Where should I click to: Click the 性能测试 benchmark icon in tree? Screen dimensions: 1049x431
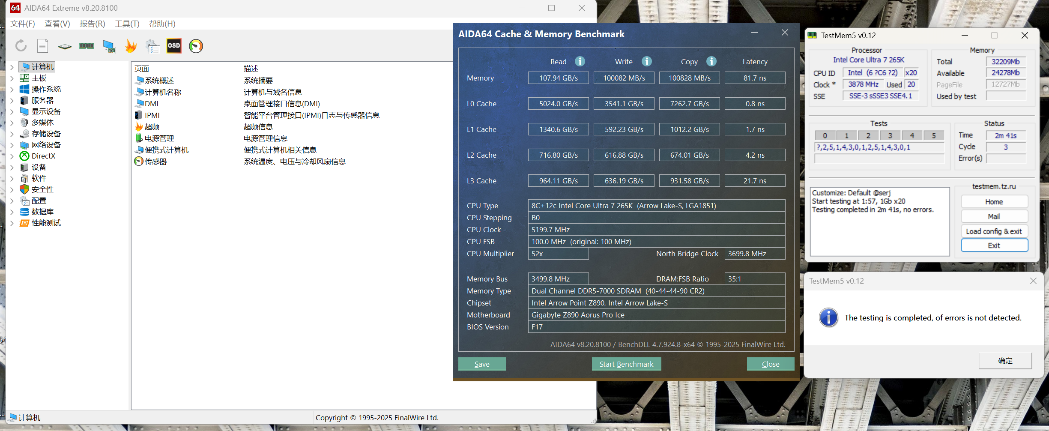pos(24,223)
